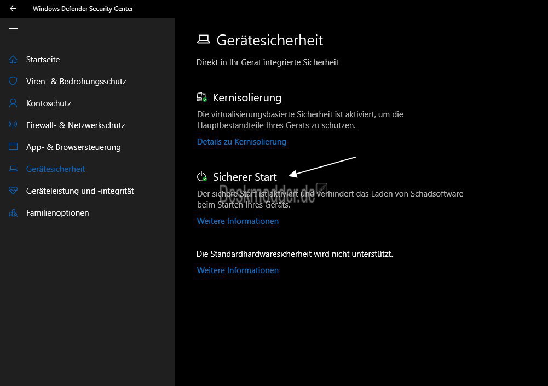Click the Gerätesicherheit page title
Screen dimensions: 548x386
(270, 40)
